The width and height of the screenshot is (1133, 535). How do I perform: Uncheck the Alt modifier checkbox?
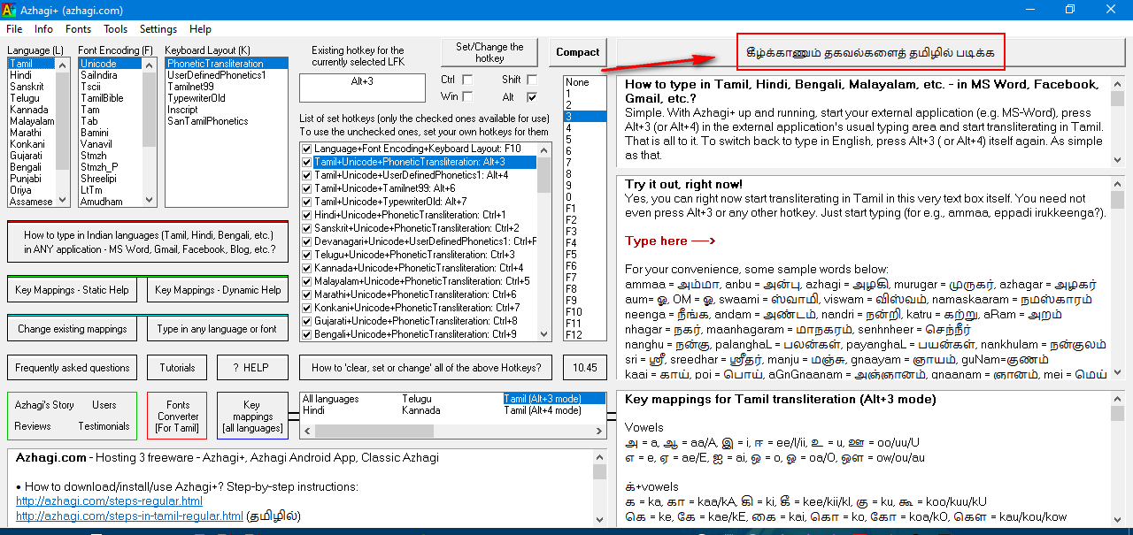point(532,97)
